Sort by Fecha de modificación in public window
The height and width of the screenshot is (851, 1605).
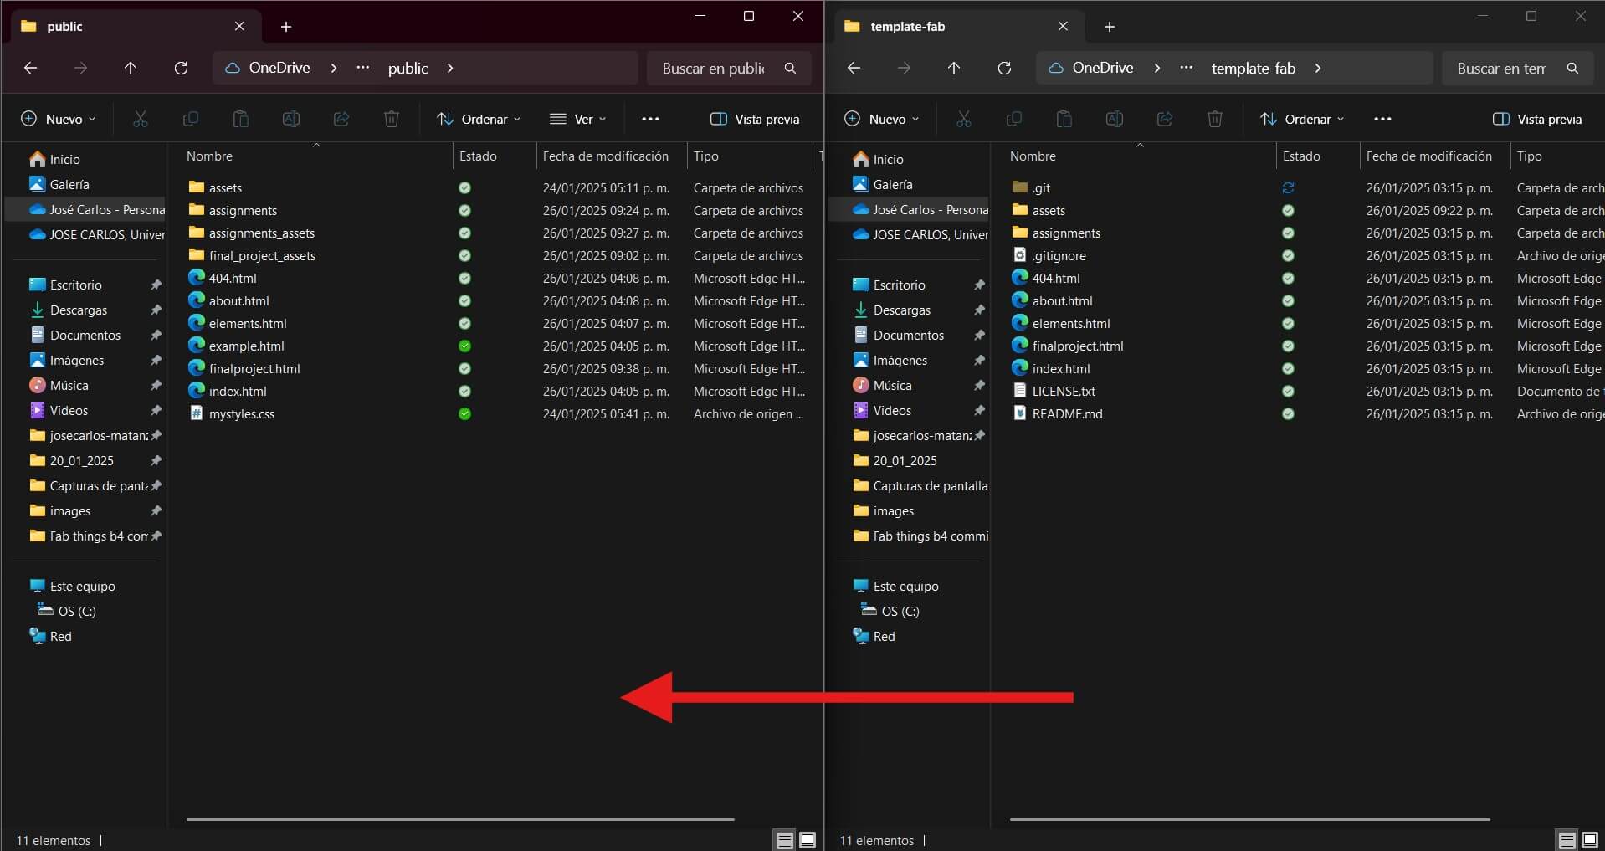click(x=606, y=156)
